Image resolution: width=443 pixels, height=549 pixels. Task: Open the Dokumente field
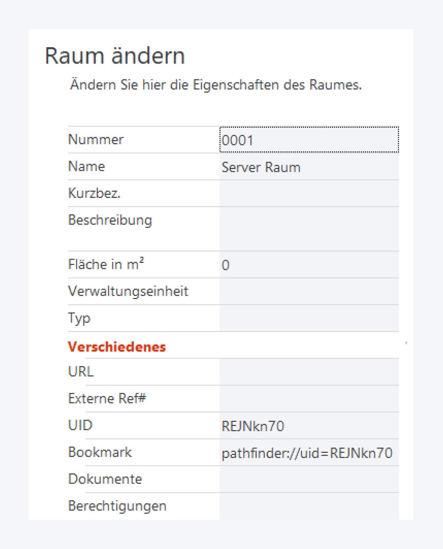tap(309, 480)
